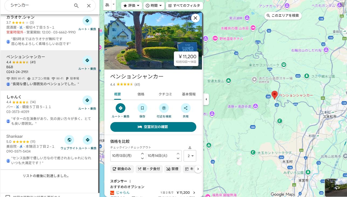Click the search magnifier icon
The height and width of the screenshot is (197, 347).
(x=76, y=6)
